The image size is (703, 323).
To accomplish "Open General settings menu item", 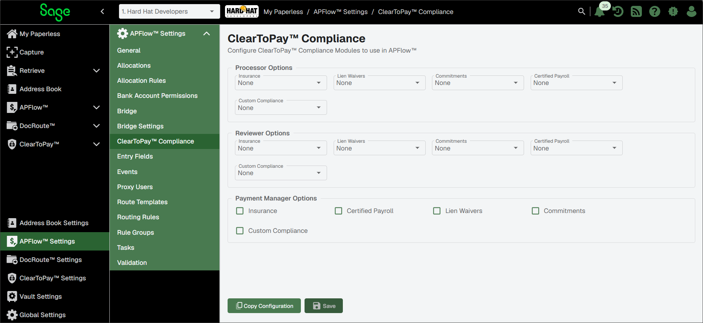I will (165, 50).
